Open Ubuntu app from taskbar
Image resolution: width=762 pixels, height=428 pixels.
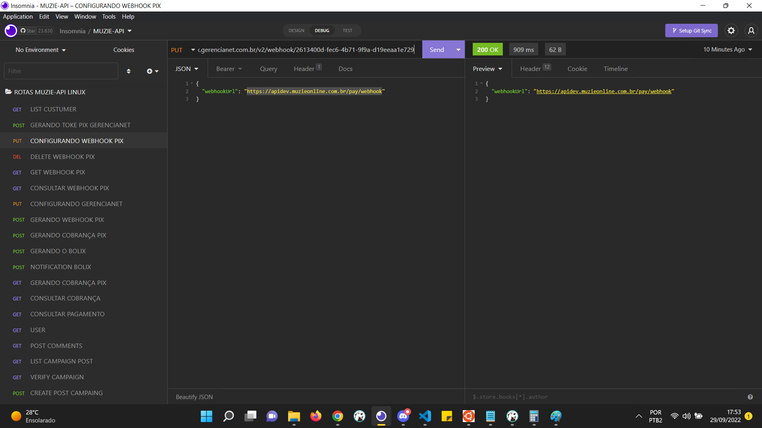(x=469, y=416)
